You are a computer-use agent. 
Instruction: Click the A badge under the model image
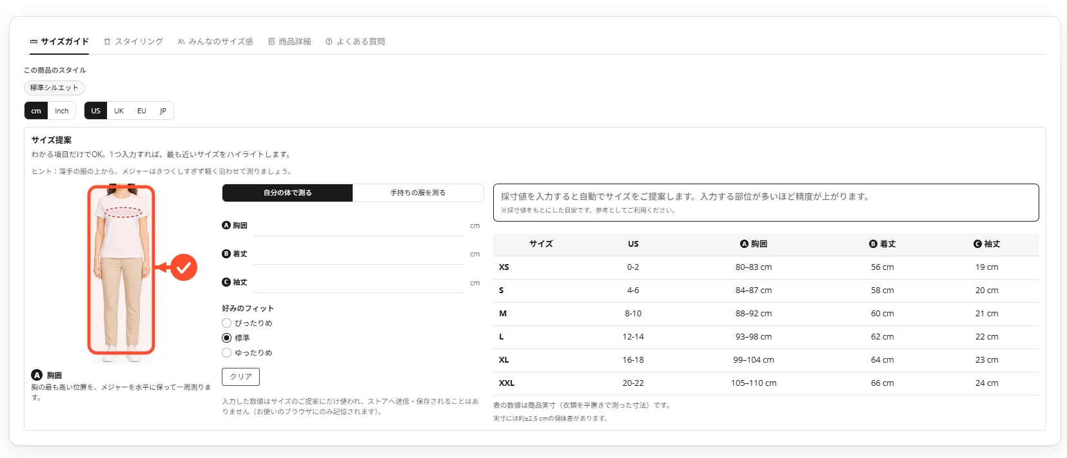pos(37,375)
